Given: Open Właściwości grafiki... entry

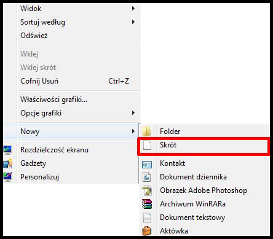Looking at the screenshot, I should coord(79,100).
